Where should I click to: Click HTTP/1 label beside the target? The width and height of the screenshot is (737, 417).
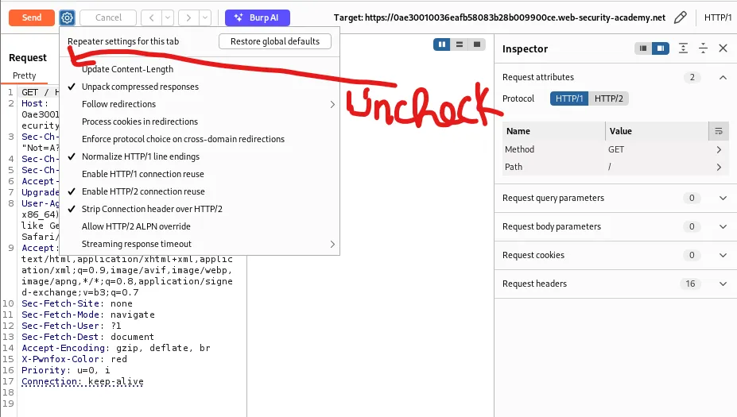(x=718, y=17)
